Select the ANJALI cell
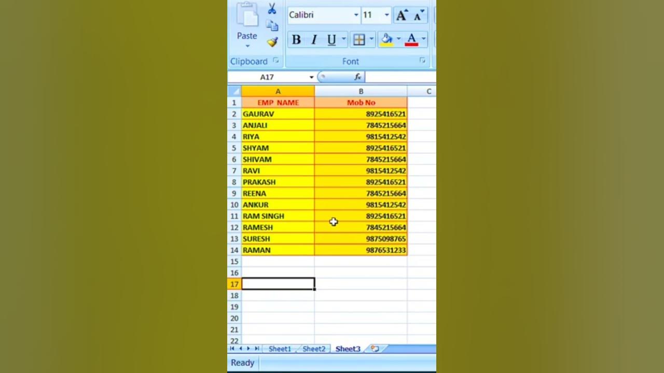Image resolution: width=664 pixels, height=373 pixels. point(278,125)
